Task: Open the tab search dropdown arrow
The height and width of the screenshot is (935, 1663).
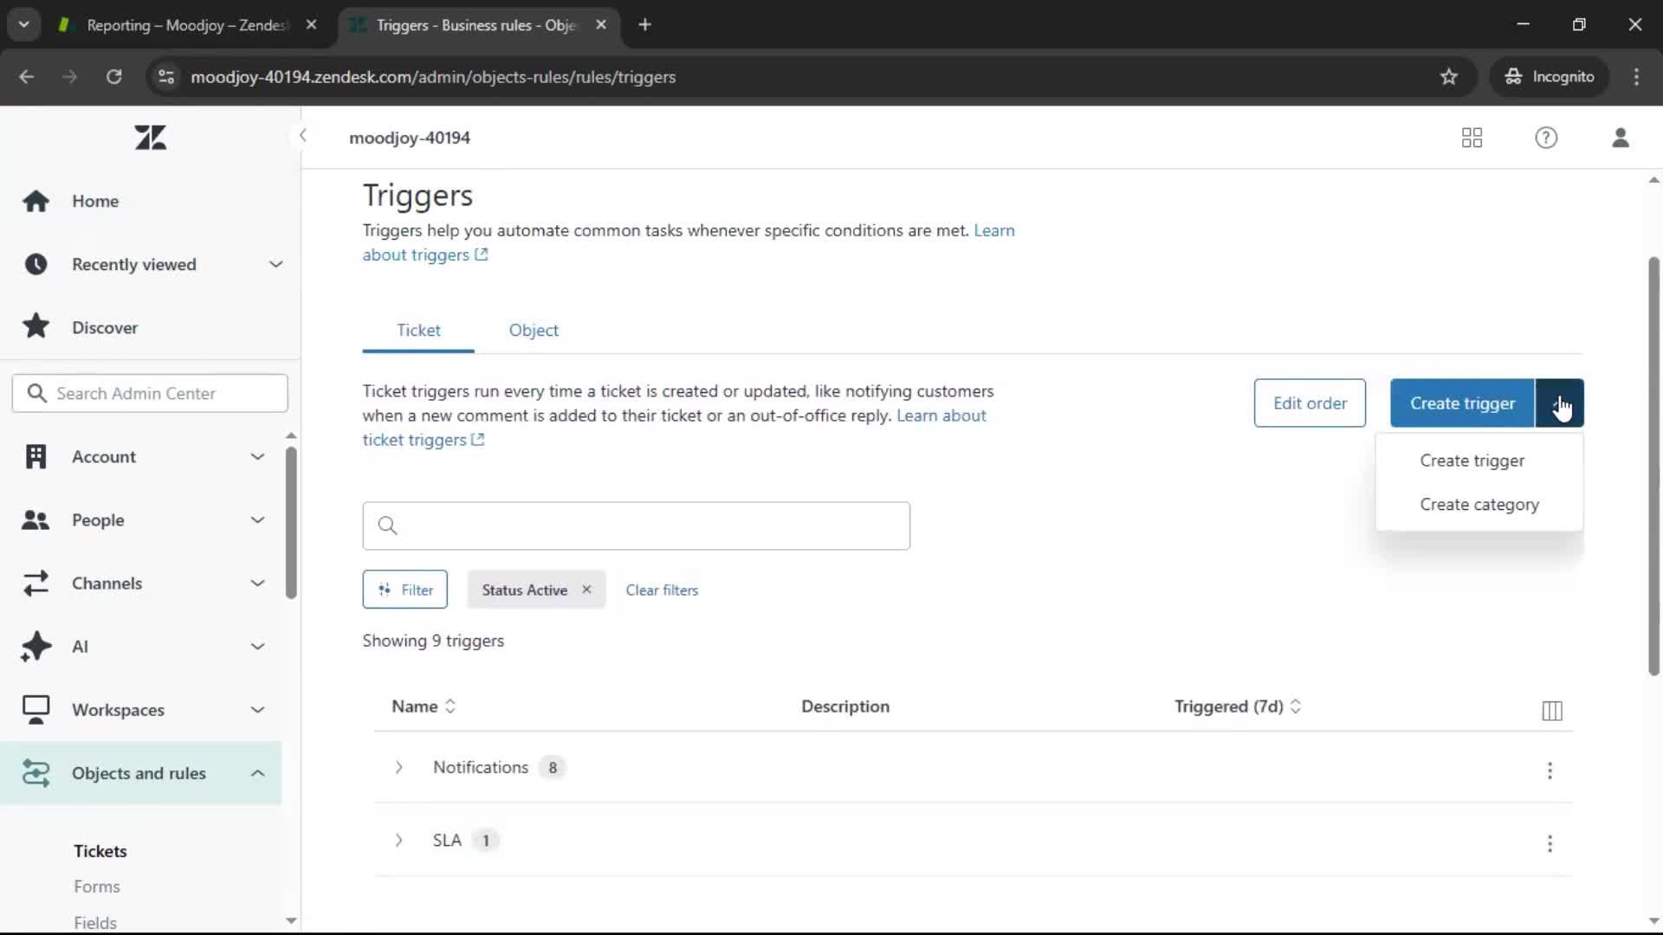Action: click(x=23, y=25)
